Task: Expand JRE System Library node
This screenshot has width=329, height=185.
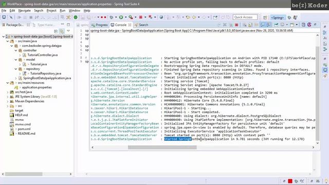Action: (8, 97)
